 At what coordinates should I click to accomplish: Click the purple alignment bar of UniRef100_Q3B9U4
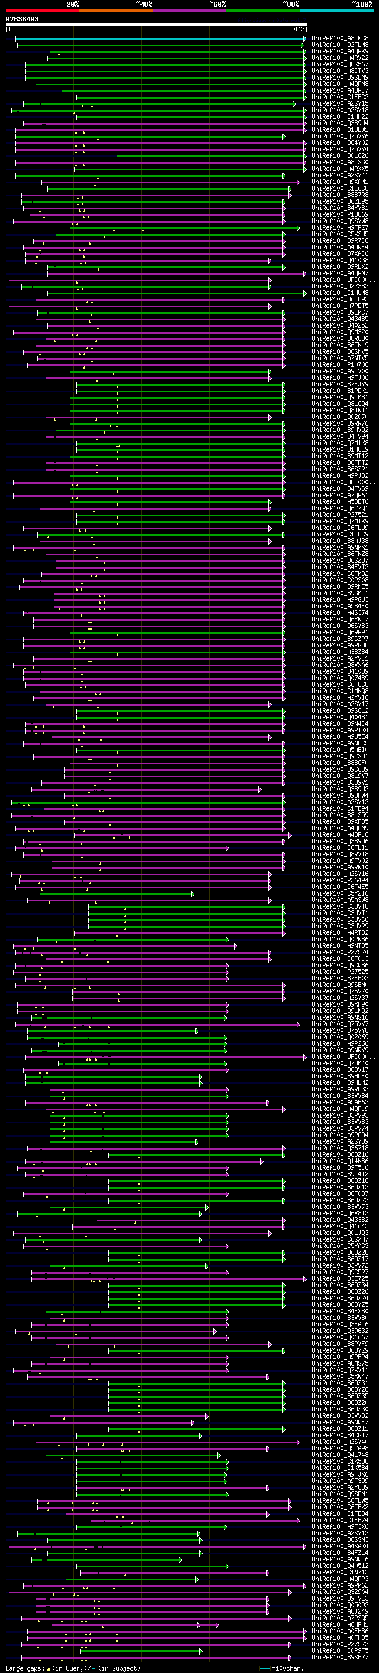tap(165, 123)
